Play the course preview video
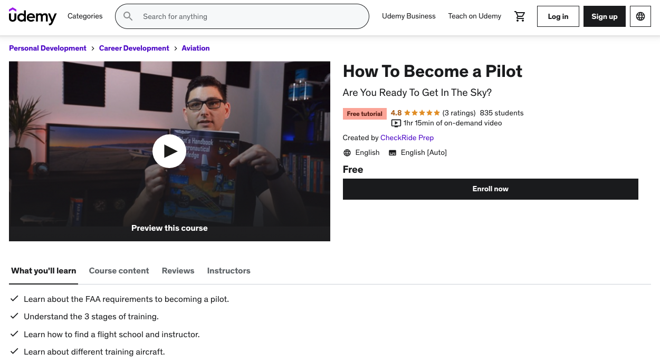The height and width of the screenshot is (363, 660). (x=169, y=151)
